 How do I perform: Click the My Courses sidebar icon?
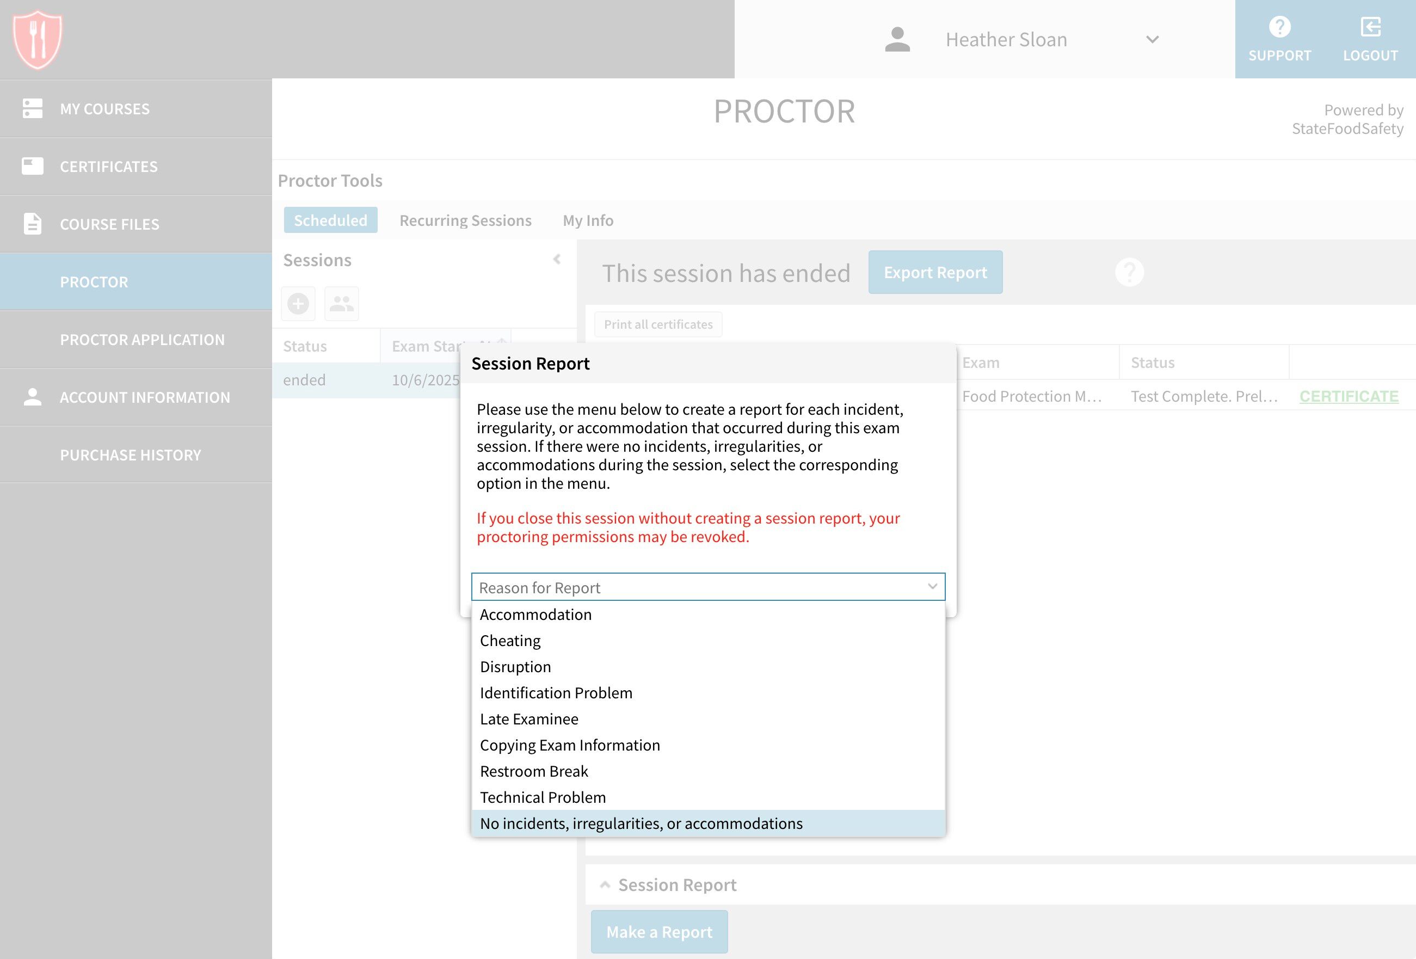pos(32,108)
